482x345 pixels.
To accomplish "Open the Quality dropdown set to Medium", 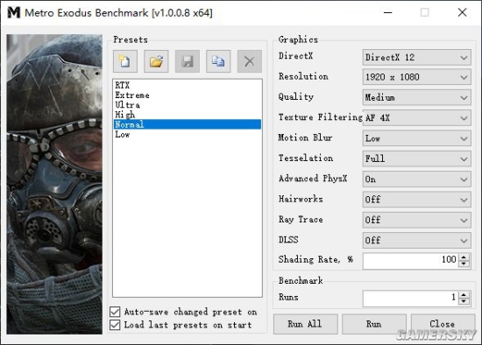I will coord(416,97).
